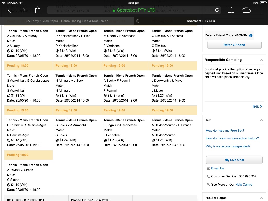The height and width of the screenshot is (201, 268).
Task: Click the cursor icon beside See More
Action: [x=209, y=185]
